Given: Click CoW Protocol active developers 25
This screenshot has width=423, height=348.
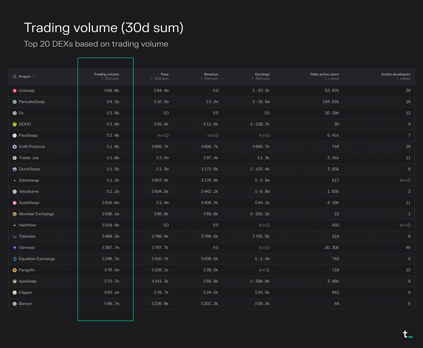Looking at the screenshot, I should [408, 146].
